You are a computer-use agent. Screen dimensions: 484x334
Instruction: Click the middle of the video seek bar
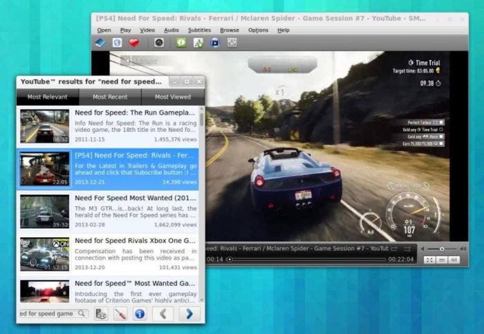[x=307, y=260]
